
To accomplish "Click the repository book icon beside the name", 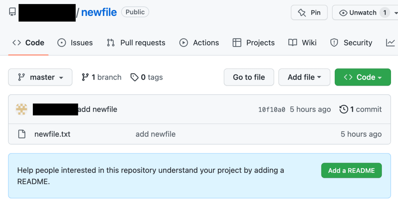I will [x=12, y=12].
